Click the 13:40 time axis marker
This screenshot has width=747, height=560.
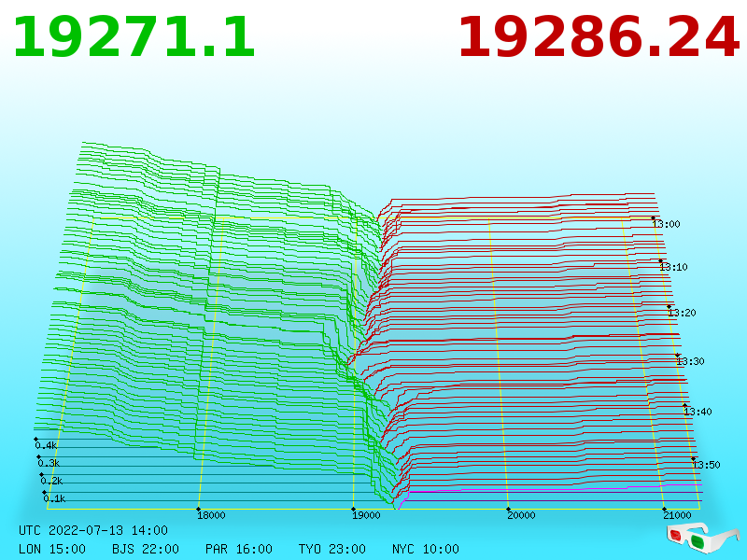698,412
